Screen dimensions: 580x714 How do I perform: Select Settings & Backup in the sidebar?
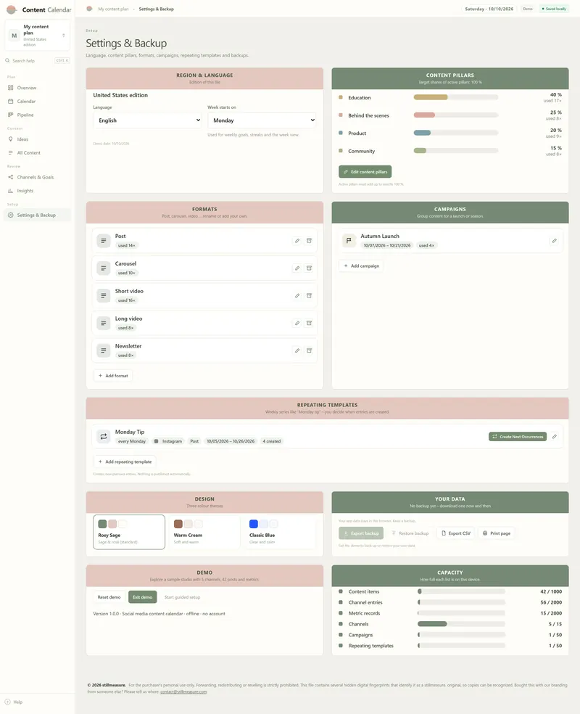pos(37,215)
